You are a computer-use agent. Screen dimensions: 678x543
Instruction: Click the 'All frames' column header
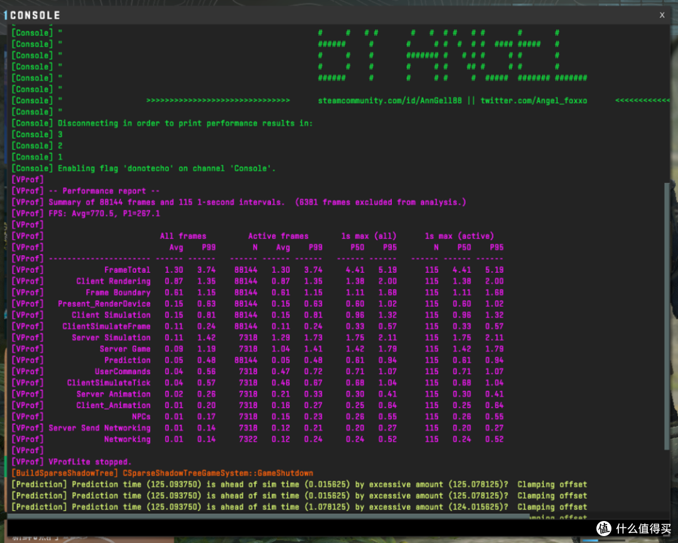(183, 236)
